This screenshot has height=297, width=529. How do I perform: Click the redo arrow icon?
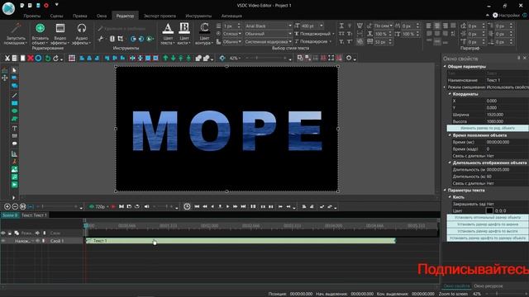56,59
